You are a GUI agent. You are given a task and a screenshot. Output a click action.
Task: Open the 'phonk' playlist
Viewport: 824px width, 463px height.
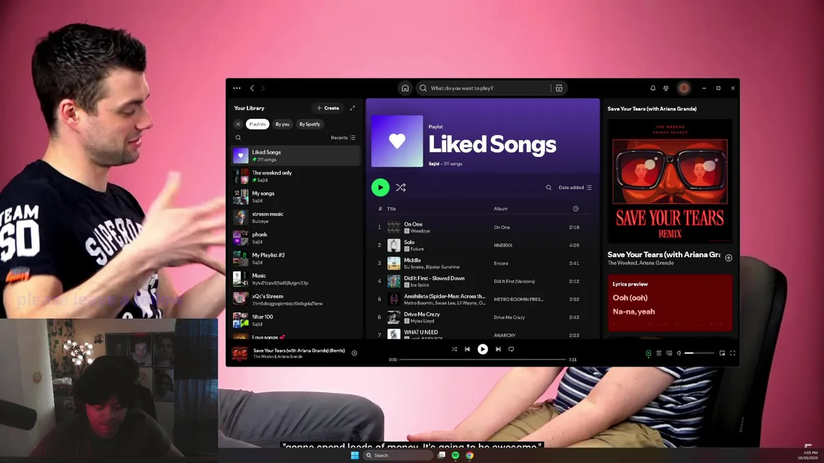tap(296, 238)
